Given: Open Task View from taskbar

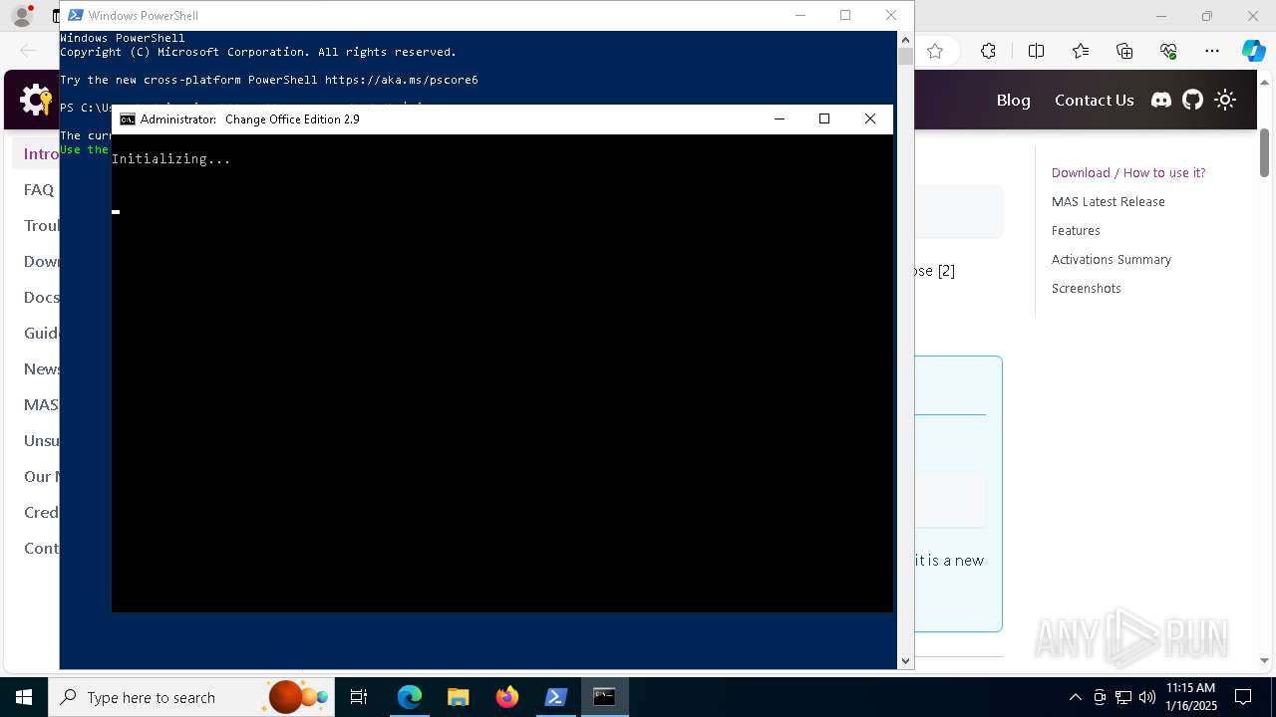Looking at the screenshot, I should coord(359,697).
